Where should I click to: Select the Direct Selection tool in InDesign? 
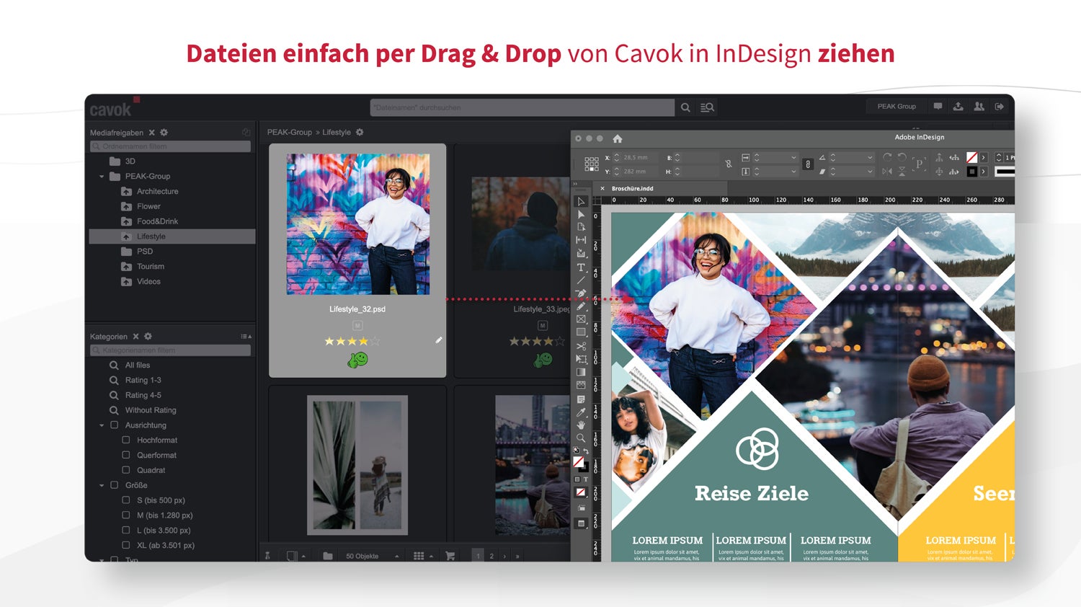pos(581,214)
